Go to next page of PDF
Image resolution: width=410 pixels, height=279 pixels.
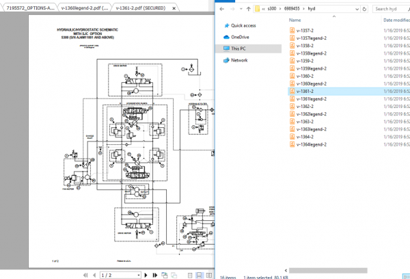pyautogui.click(x=146, y=275)
